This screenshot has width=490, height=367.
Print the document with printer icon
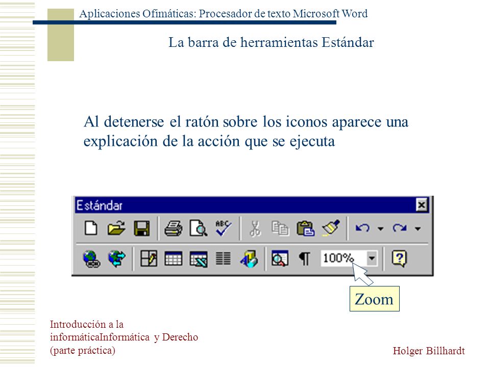174,228
